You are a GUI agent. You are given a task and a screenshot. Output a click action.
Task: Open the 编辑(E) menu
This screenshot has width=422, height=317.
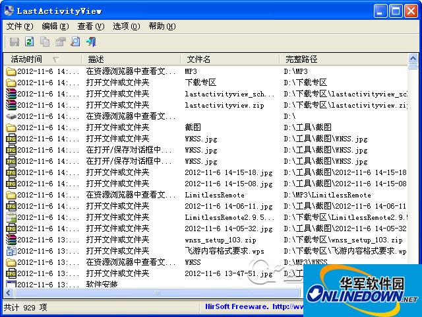pos(55,26)
